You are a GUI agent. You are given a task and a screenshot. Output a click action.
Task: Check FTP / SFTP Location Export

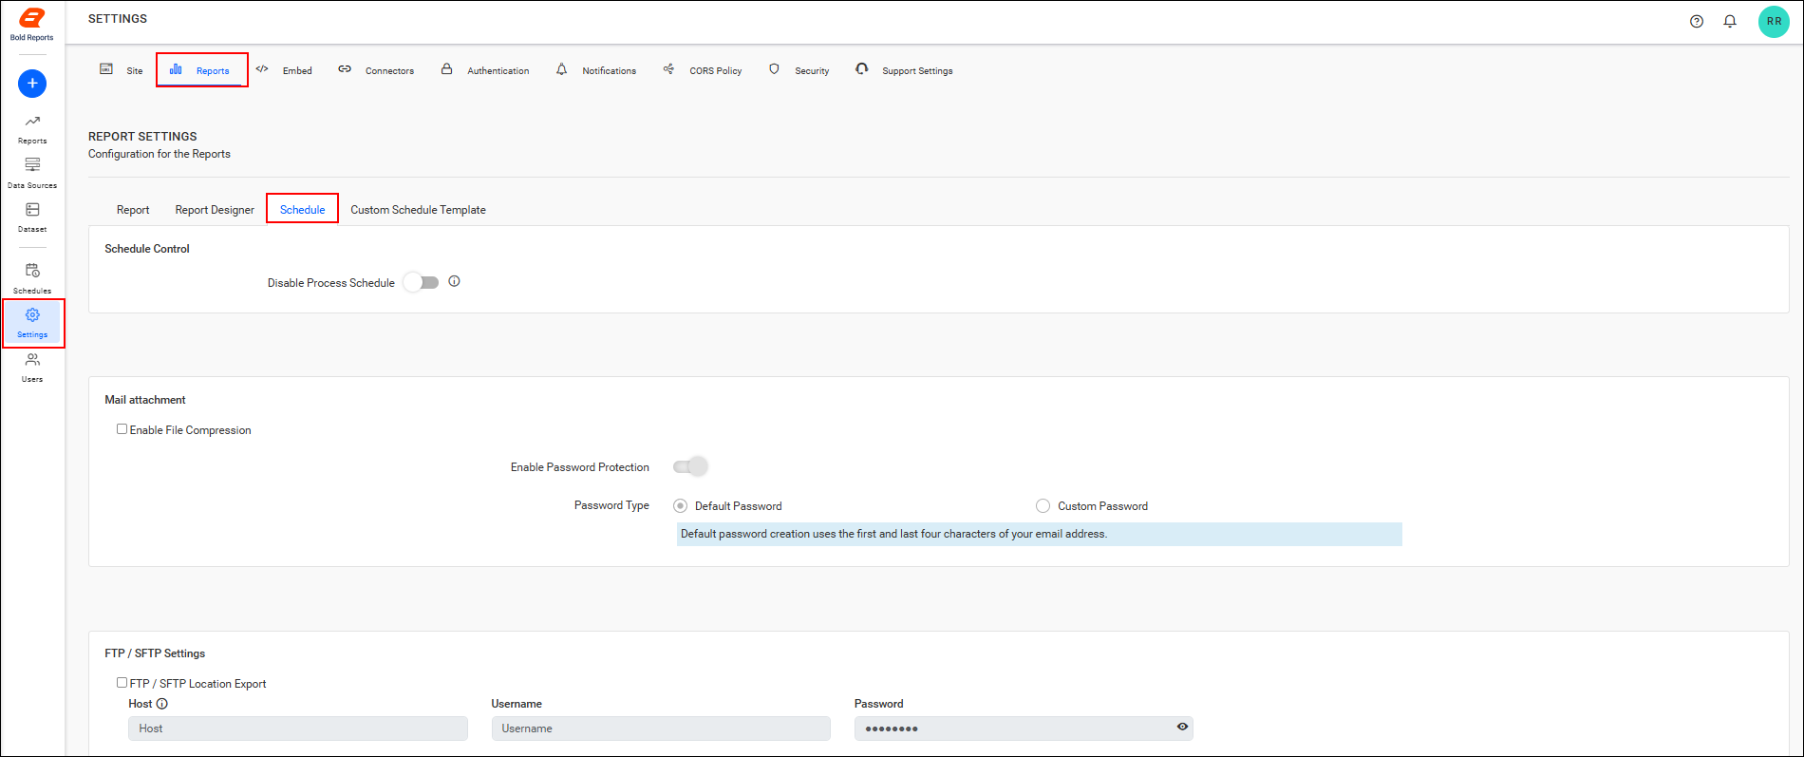[122, 683]
